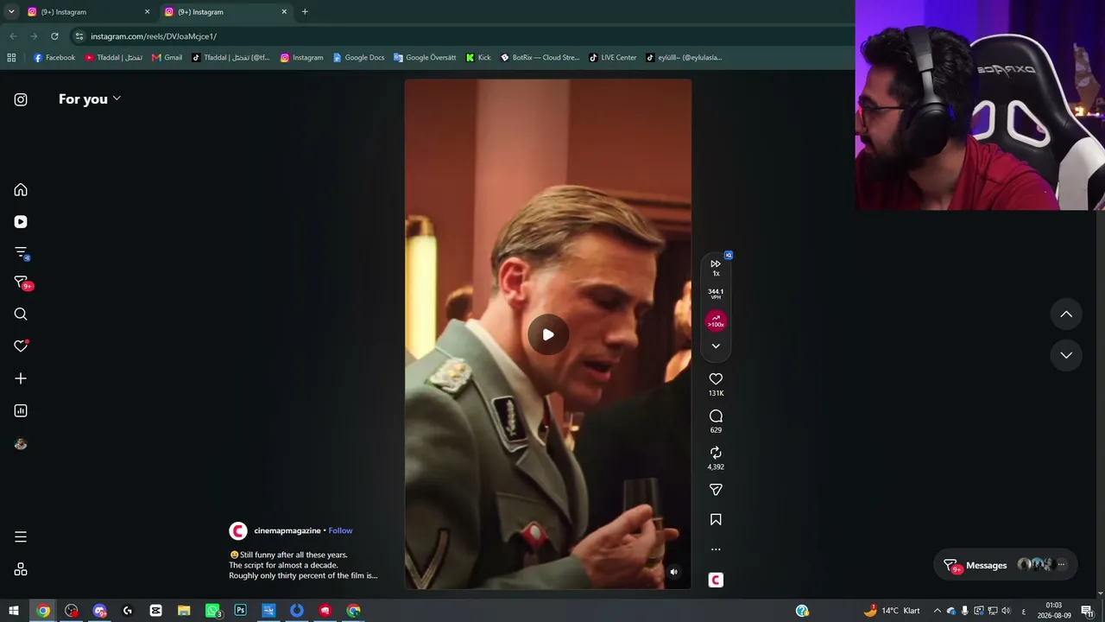
Task: Open the taskbar clock and date
Action: 1054,611
